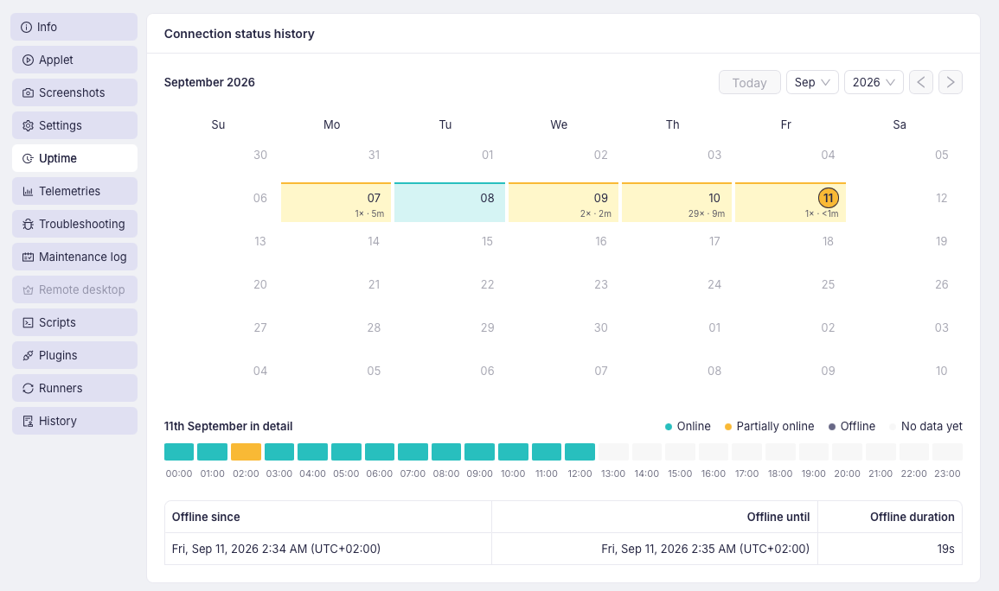The image size is (999, 591).
Task: Click the teal 00:00 hour block
Action: click(x=179, y=452)
